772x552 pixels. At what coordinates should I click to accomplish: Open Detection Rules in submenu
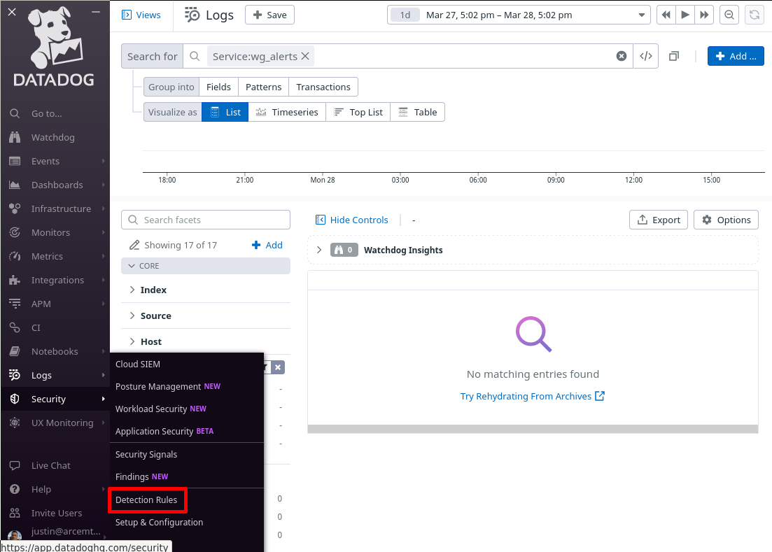pyautogui.click(x=146, y=500)
